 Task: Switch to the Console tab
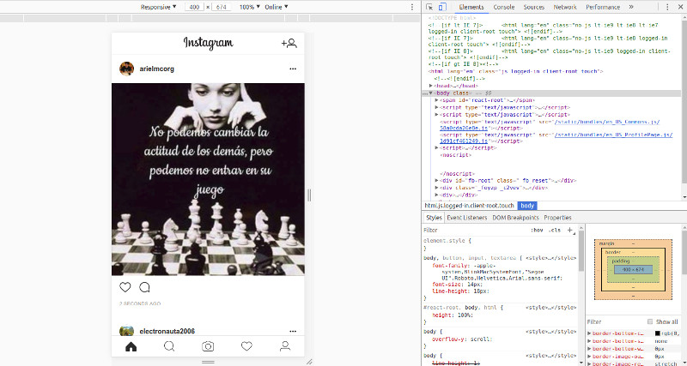click(504, 7)
